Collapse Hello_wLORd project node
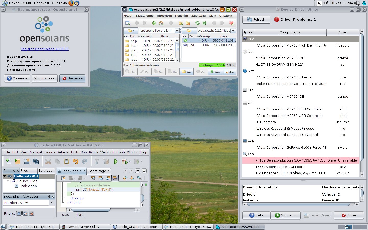This screenshot has height=230, width=368. (5, 176)
